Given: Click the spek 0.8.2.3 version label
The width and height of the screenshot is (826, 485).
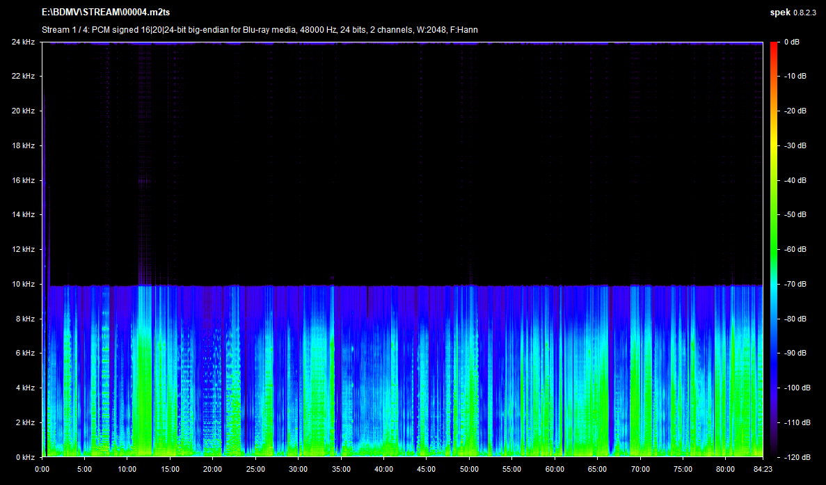Looking at the screenshot, I should [793, 13].
